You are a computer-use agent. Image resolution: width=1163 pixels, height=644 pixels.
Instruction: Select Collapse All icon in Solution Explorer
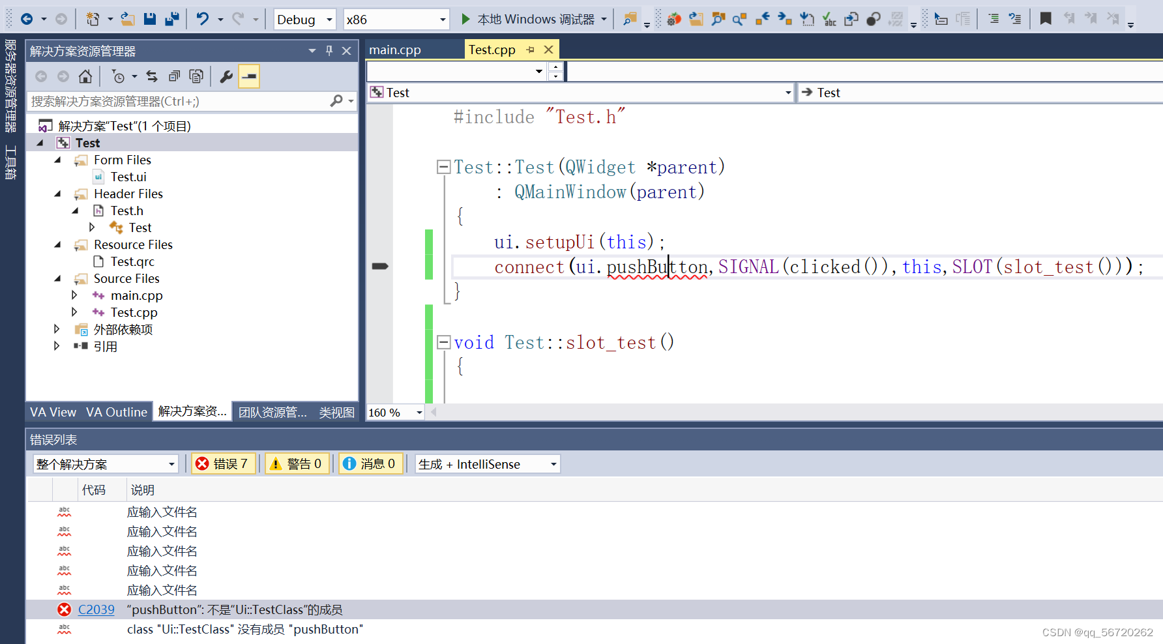174,76
